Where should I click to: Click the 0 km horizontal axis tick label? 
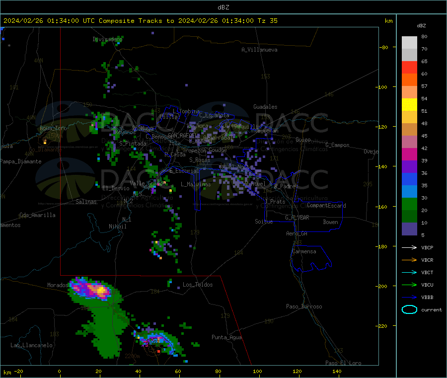click(x=59, y=371)
